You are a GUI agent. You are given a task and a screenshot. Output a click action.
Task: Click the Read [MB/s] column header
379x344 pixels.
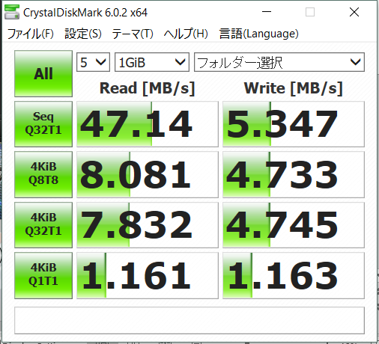pyautogui.click(x=147, y=88)
